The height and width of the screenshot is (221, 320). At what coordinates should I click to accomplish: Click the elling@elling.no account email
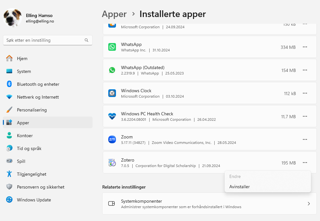pyautogui.click(x=40, y=21)
